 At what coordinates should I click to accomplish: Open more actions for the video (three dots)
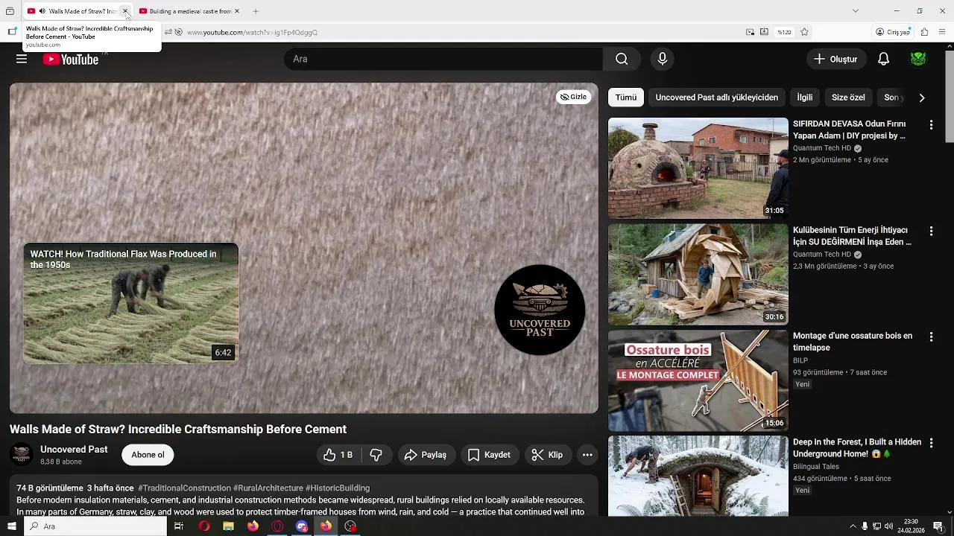click(587, 455)
